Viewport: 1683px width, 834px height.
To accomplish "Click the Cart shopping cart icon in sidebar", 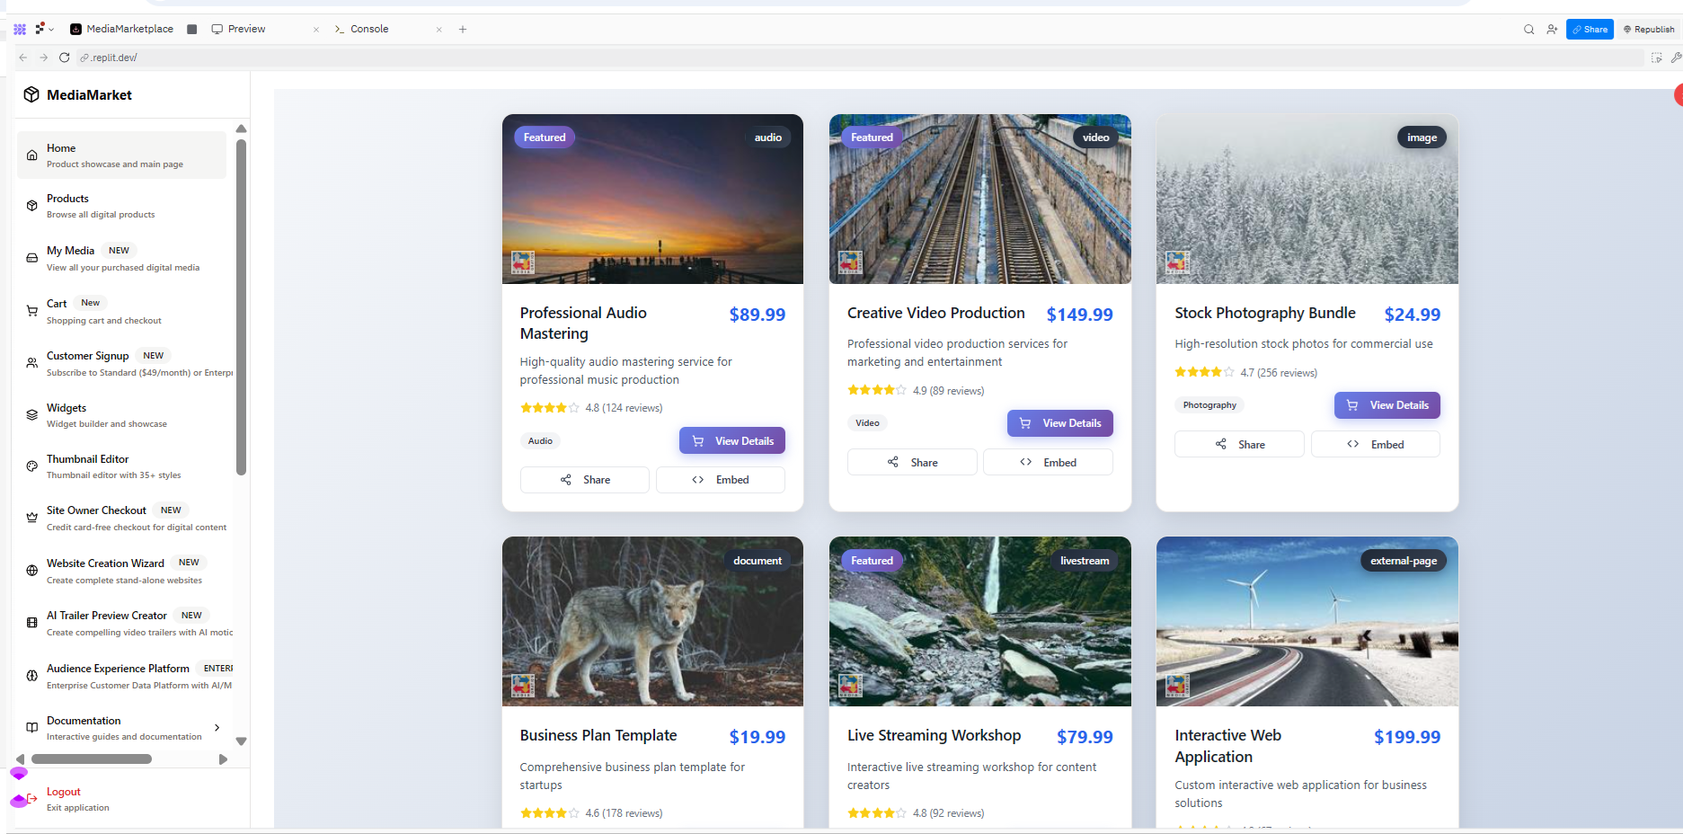I will tap(32, 311).
